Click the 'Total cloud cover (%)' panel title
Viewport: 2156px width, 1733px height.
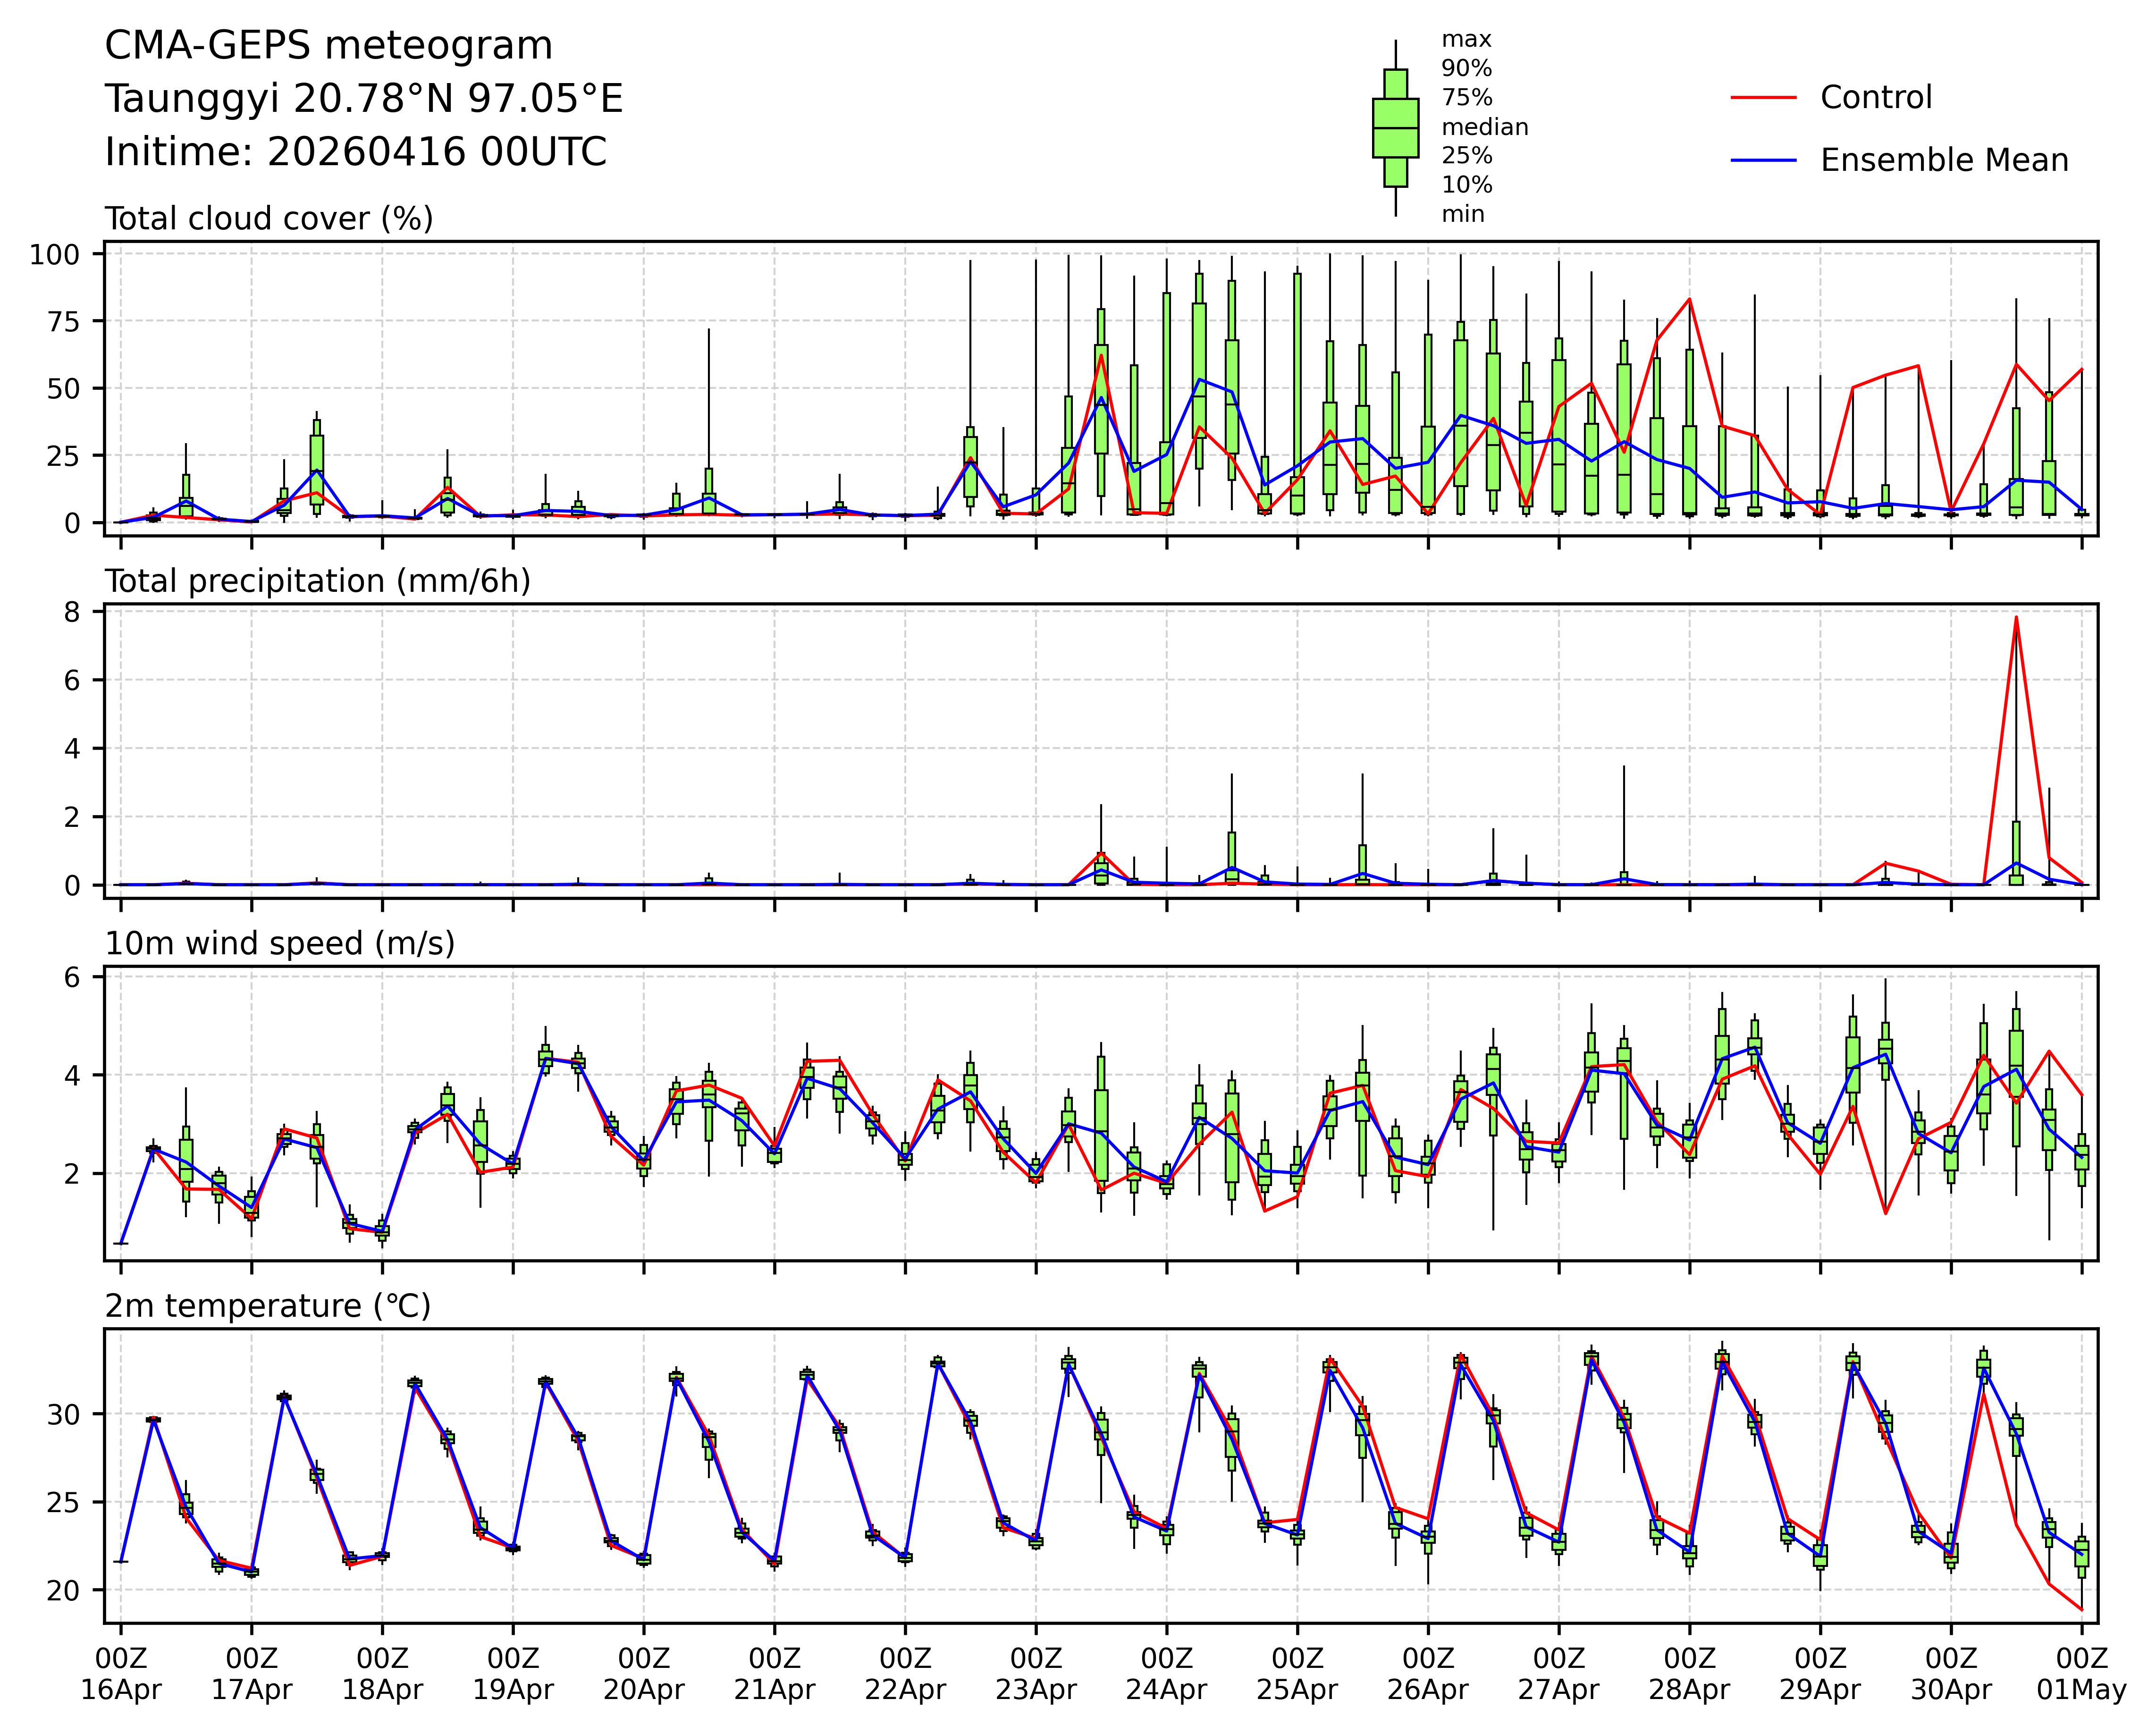coord(269,218)
